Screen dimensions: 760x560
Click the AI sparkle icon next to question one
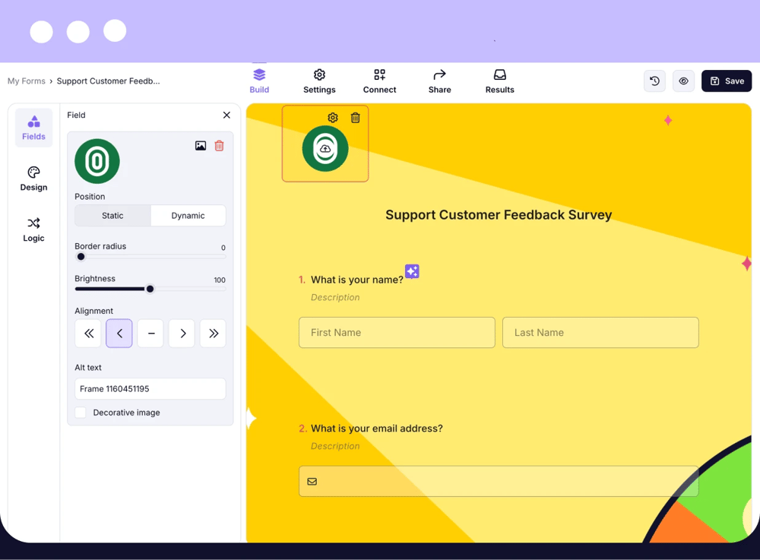pos(412,271)
